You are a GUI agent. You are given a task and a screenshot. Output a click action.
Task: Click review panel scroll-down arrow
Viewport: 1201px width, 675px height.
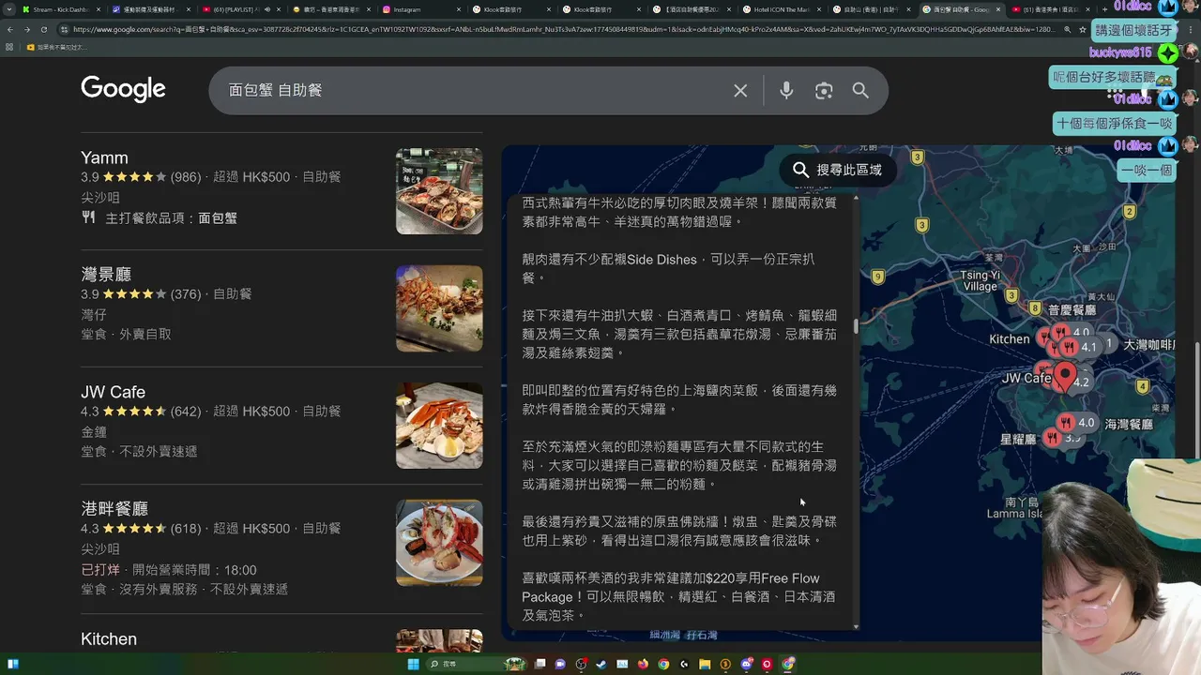(x=856, y=625)
